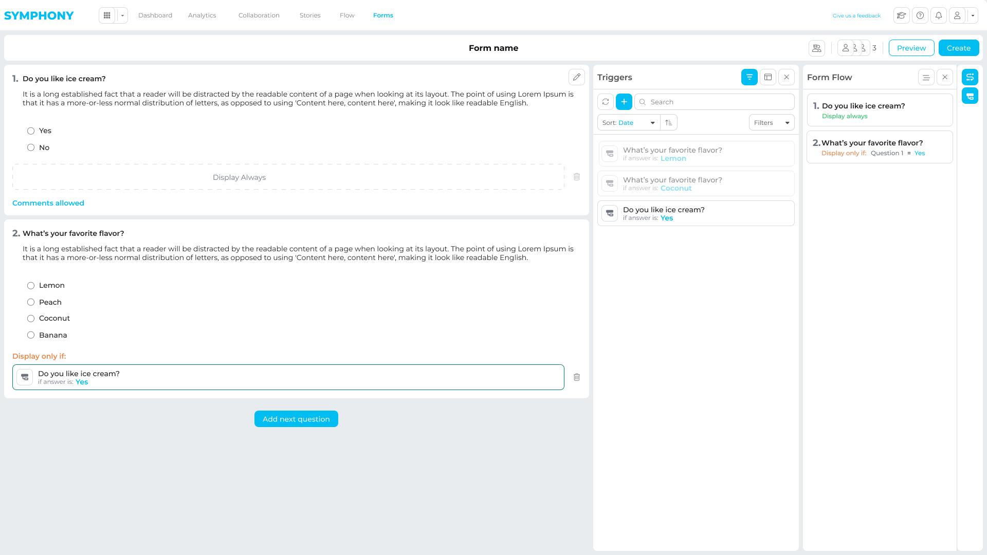Viewport: 987px width, 555px height.
Task: Expand the Filters dropdown
Action: coord(772,122)
